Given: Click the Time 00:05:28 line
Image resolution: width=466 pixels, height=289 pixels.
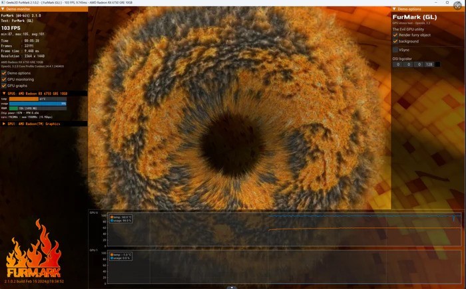Looking at the screenshot, I should pos(20,41).
